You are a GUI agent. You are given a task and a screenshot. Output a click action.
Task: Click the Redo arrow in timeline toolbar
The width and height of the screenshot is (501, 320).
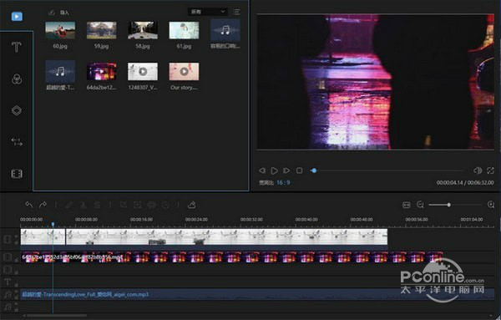click(43, 205)
